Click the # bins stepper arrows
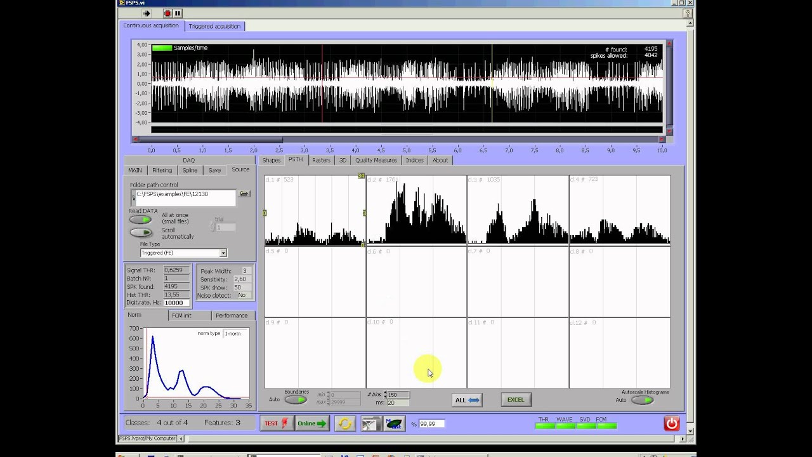 coord(385,395)
